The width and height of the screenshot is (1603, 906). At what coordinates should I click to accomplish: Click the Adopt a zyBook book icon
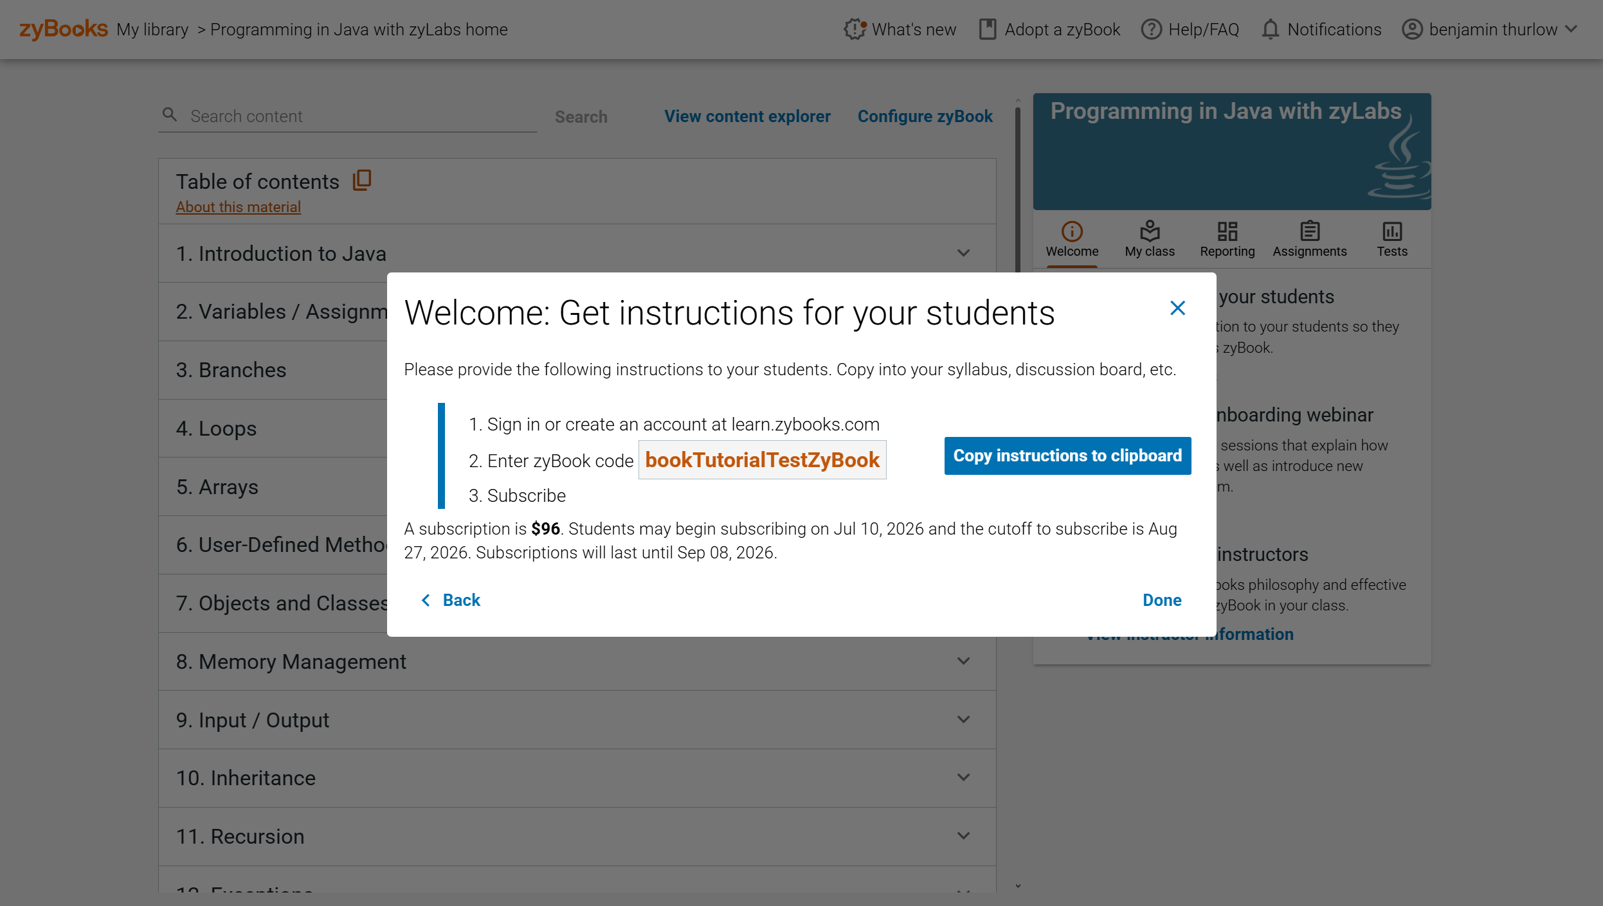(x=987, y=30)
